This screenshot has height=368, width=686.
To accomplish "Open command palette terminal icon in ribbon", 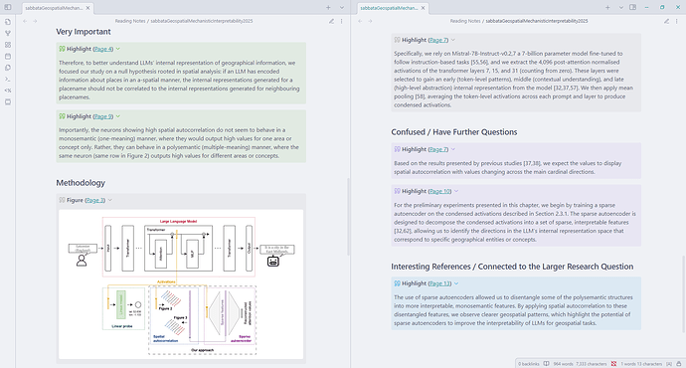I will tap(7, 79).
